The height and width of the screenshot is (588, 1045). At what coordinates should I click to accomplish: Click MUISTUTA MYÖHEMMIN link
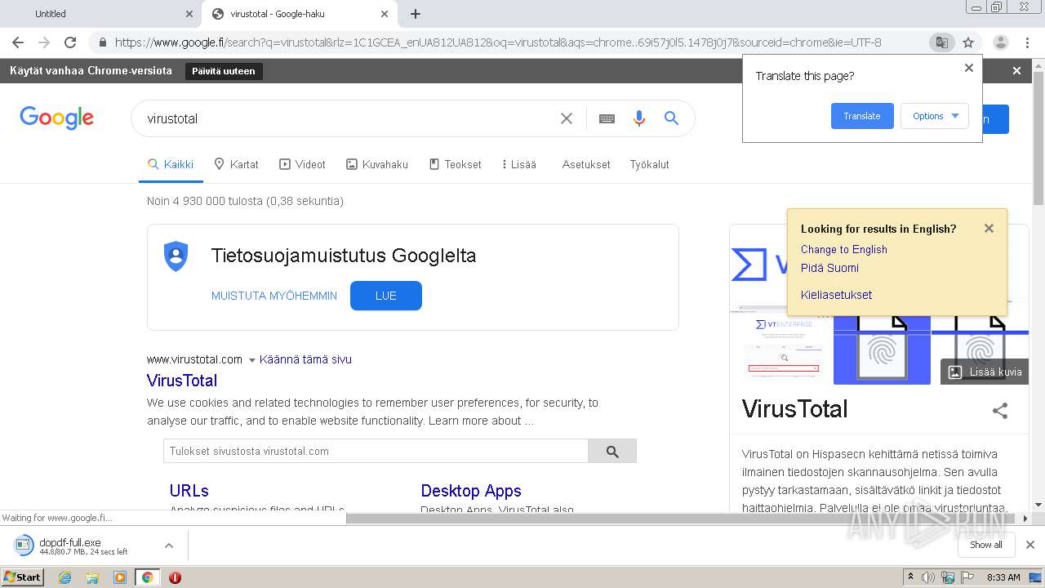coord(274,296)
